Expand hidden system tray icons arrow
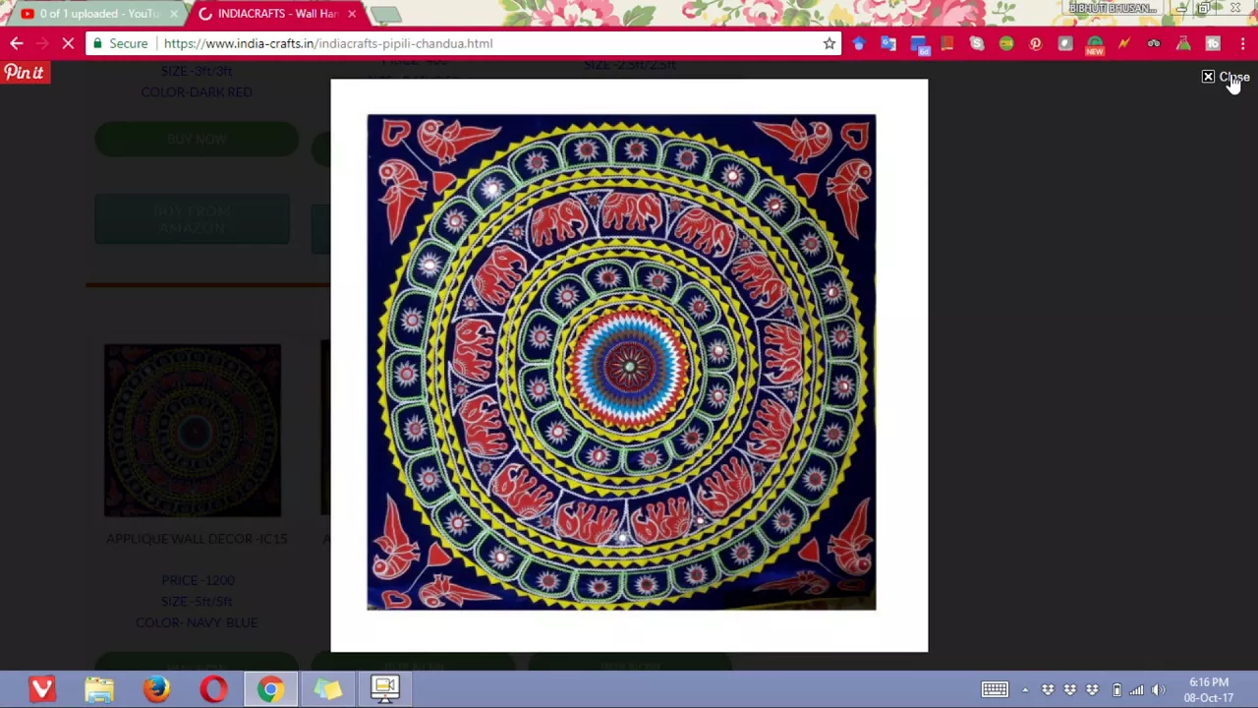The width and height of the screenshot is (1258, 708). 1025,689
